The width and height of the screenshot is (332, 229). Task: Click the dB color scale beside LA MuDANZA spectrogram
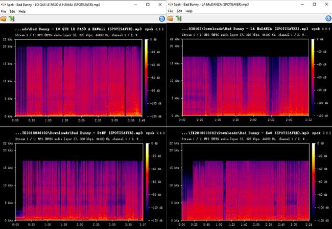[313, 77]
